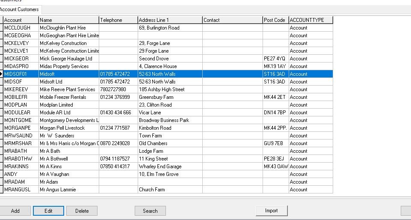Switch to Account Customers tab

pyautogui.click(x=20, y=9)
